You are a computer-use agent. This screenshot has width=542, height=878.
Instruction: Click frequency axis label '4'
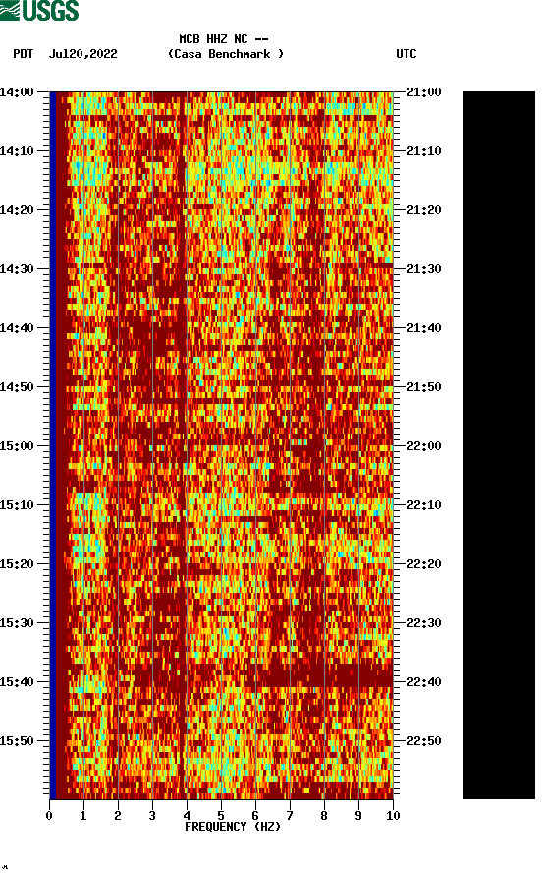[x=187, y=816]
